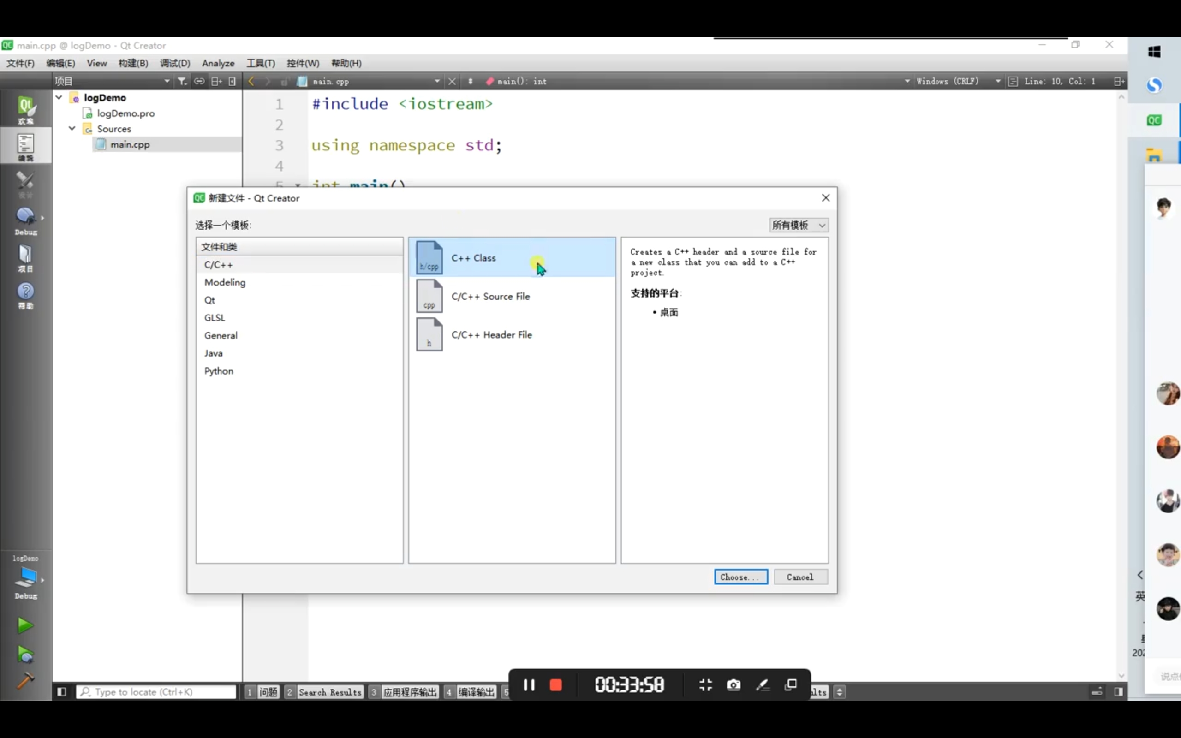The width and height of the screenshot is (1181, 738).
Task: Select the C/C++ Source File template
Action: [x=490, y=296]
